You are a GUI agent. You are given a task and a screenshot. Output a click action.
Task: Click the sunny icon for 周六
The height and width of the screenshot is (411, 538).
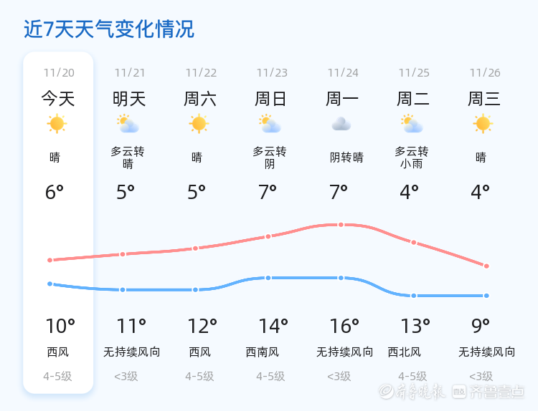click(199, 124)
